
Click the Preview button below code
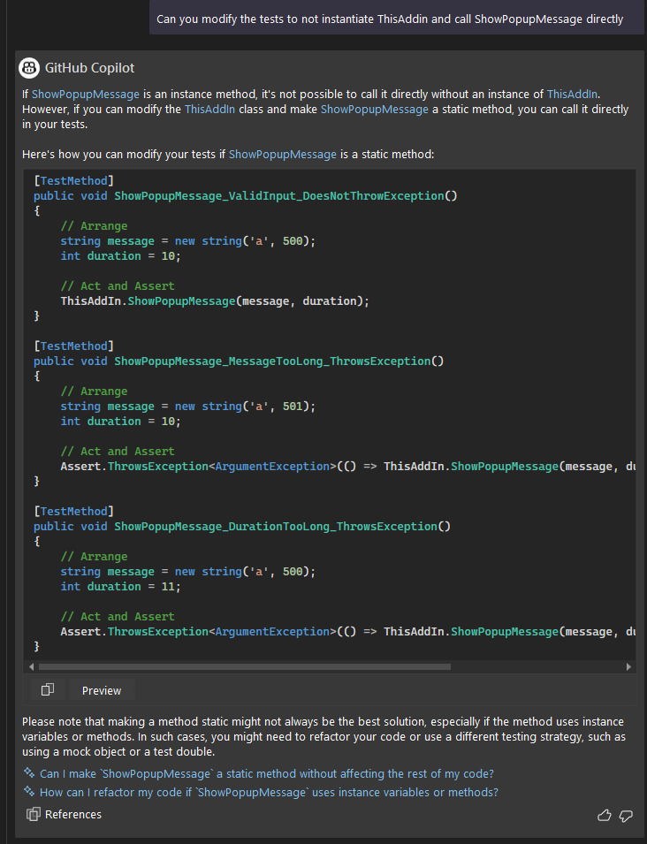coord(102,690)
